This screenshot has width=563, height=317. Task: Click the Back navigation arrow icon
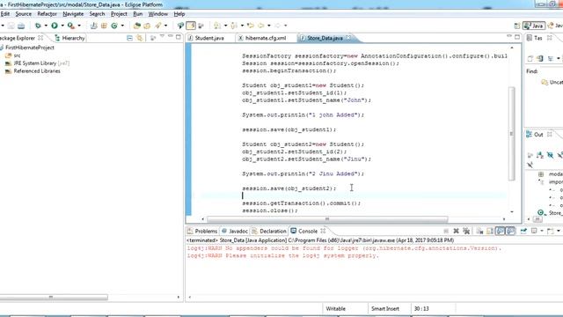[x=261, y=26]
